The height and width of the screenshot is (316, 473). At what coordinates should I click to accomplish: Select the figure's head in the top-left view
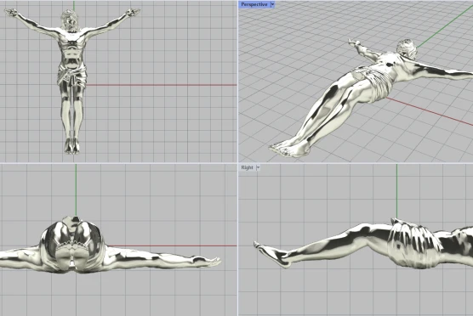point(70,20)
